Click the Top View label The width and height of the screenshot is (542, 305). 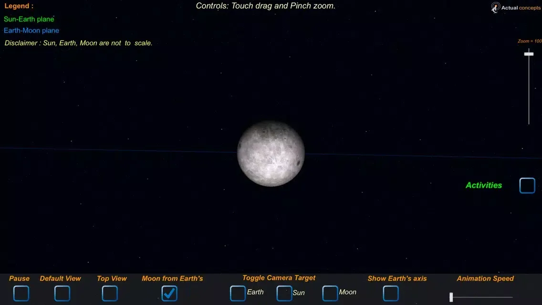coord(112,278)
